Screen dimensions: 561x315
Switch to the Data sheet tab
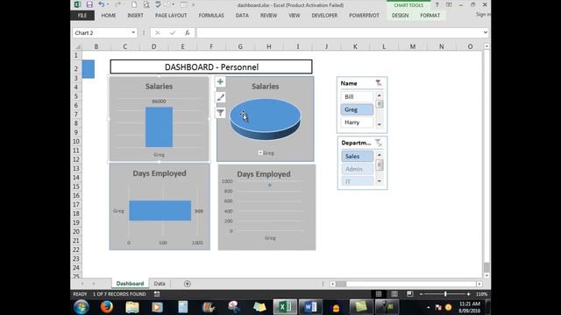pos(160,283)
